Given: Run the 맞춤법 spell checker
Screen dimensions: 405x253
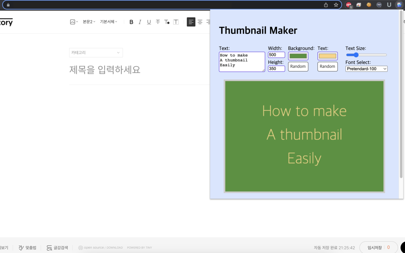Looking at the screenshot, I should [x=27, y=248].
